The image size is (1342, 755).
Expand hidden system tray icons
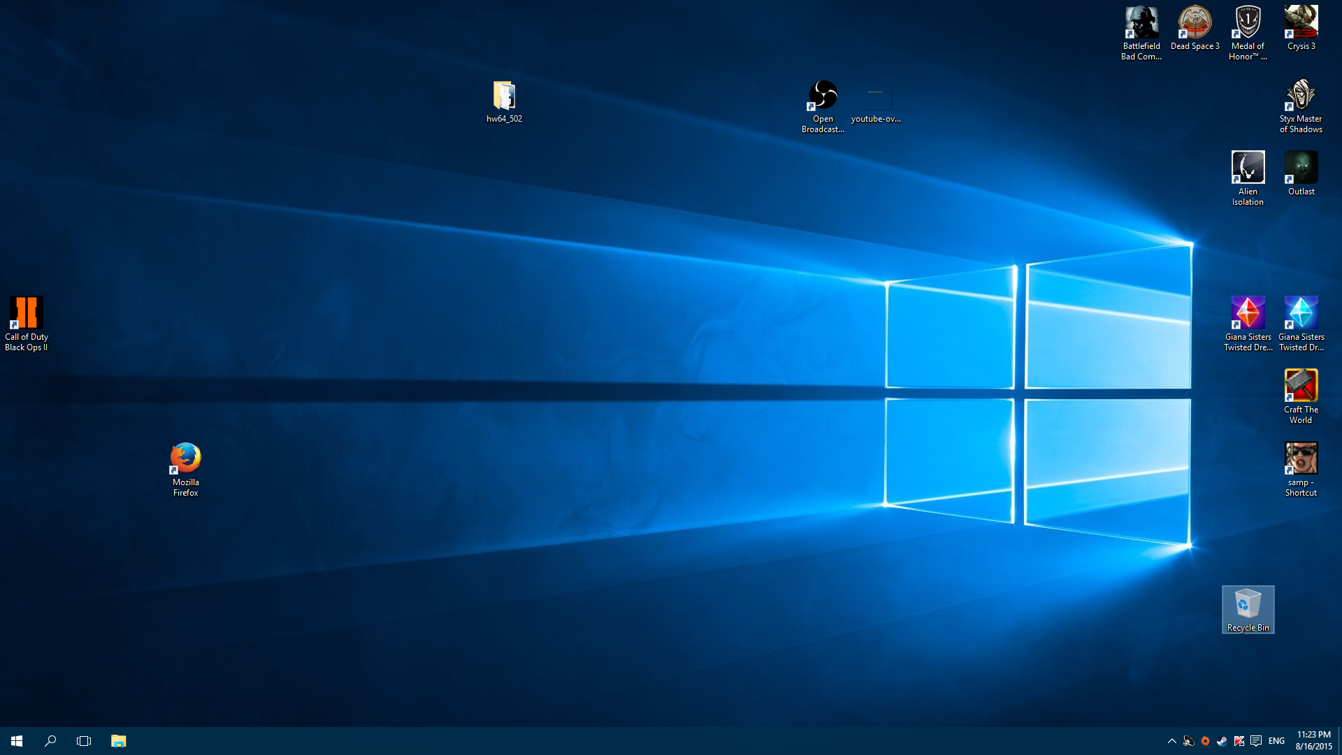pos(1171,741)
